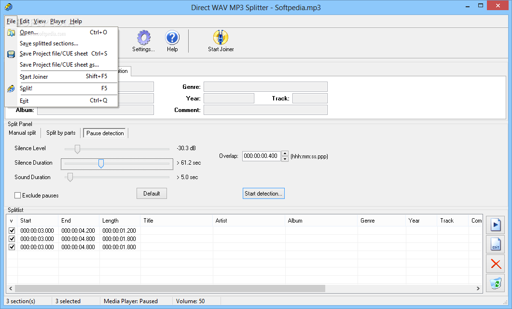Image resolution: width=512 pixels, height=309 pixels.
Task: Select Split! from File menu
Action: tap(61, 88)
